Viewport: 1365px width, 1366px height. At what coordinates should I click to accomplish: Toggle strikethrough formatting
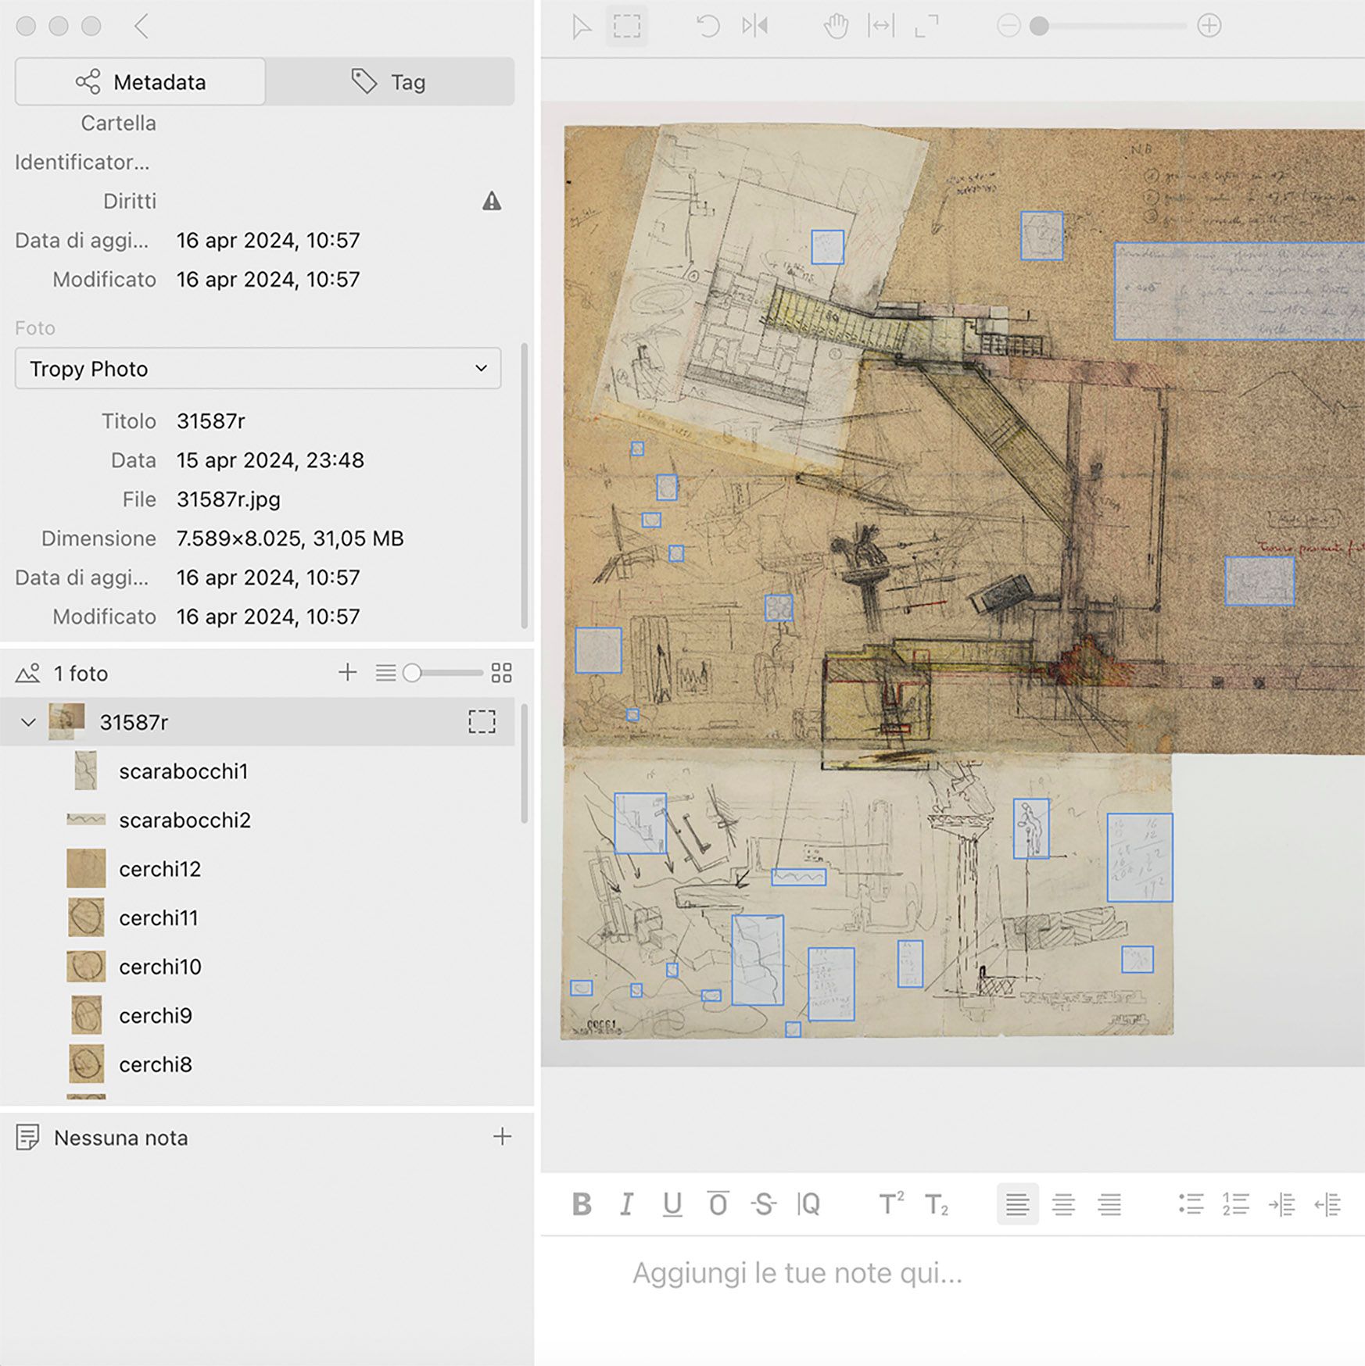[x=763, y=1204]
